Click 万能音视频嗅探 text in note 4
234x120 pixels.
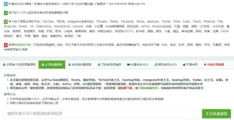44,45
